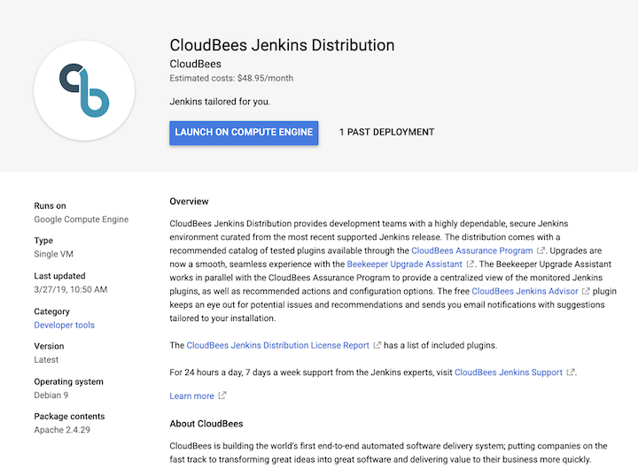Click the Overview section heading
This screenshot has height=476, width=638.
pyautogui.click(x=189, y=202)
